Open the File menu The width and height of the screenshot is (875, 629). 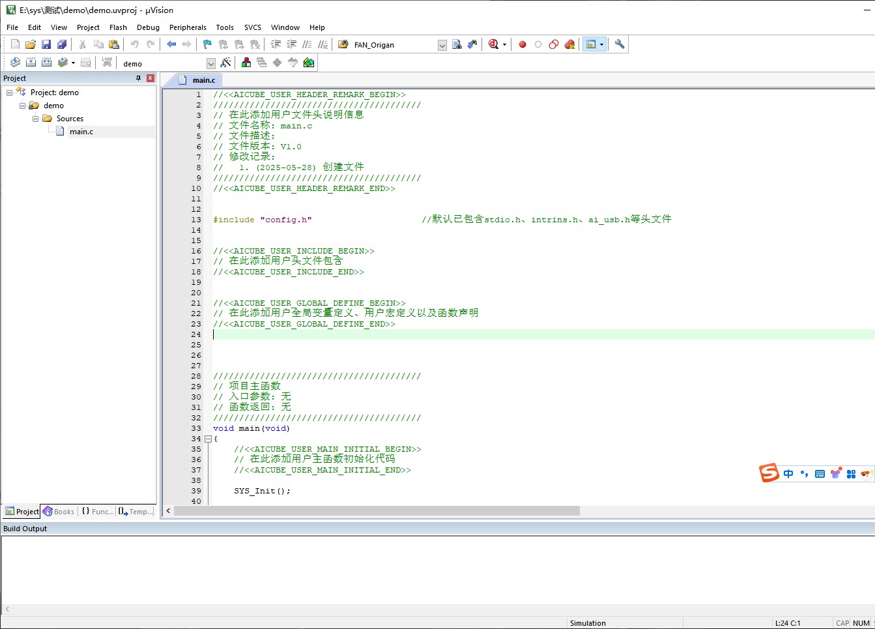click(x=12, y=27)
